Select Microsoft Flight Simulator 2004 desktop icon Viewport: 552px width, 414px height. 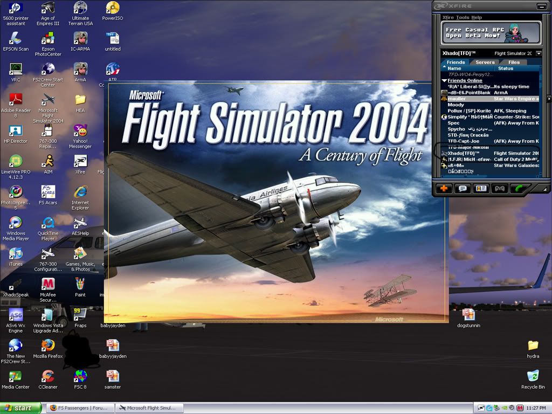(48, 108)
